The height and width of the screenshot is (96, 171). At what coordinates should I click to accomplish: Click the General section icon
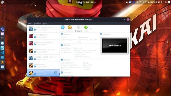click(62, 34)
